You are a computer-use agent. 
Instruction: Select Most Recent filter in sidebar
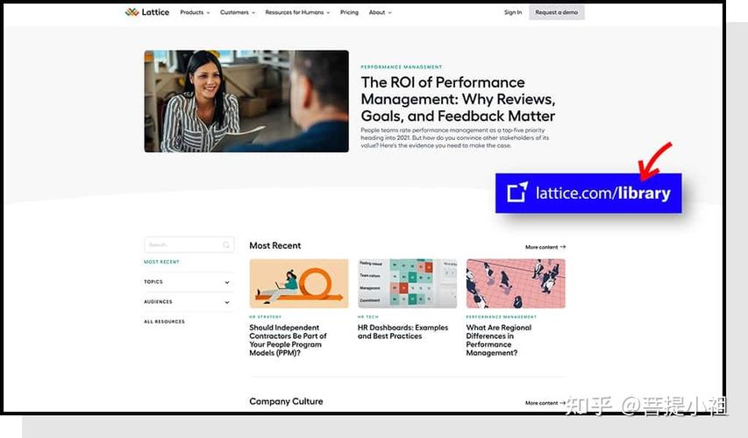(161, 262)
